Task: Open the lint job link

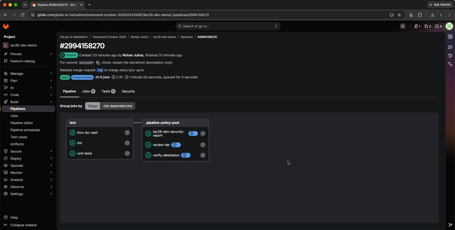Action: [80, 143]
